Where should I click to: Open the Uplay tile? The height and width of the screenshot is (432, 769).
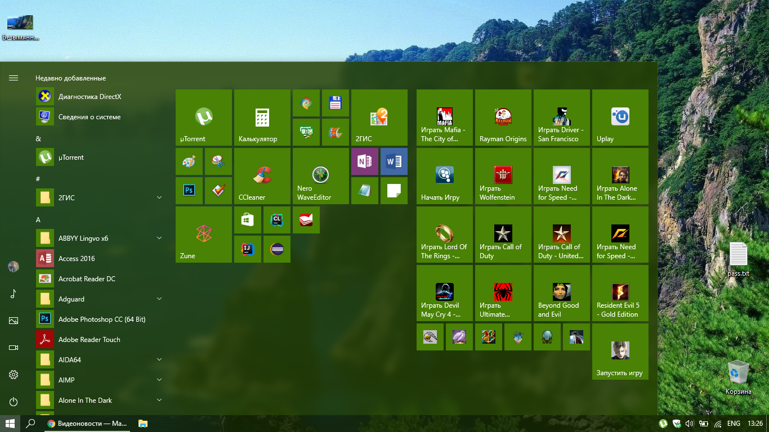tap(620, 118)
